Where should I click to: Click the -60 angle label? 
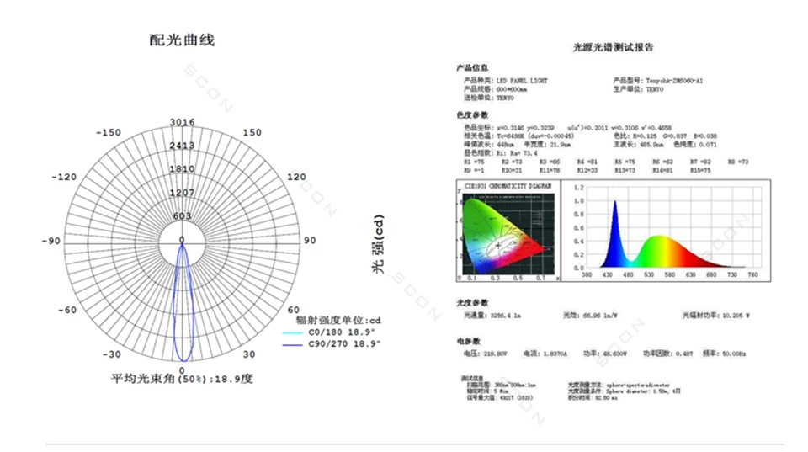click(67, 310)
